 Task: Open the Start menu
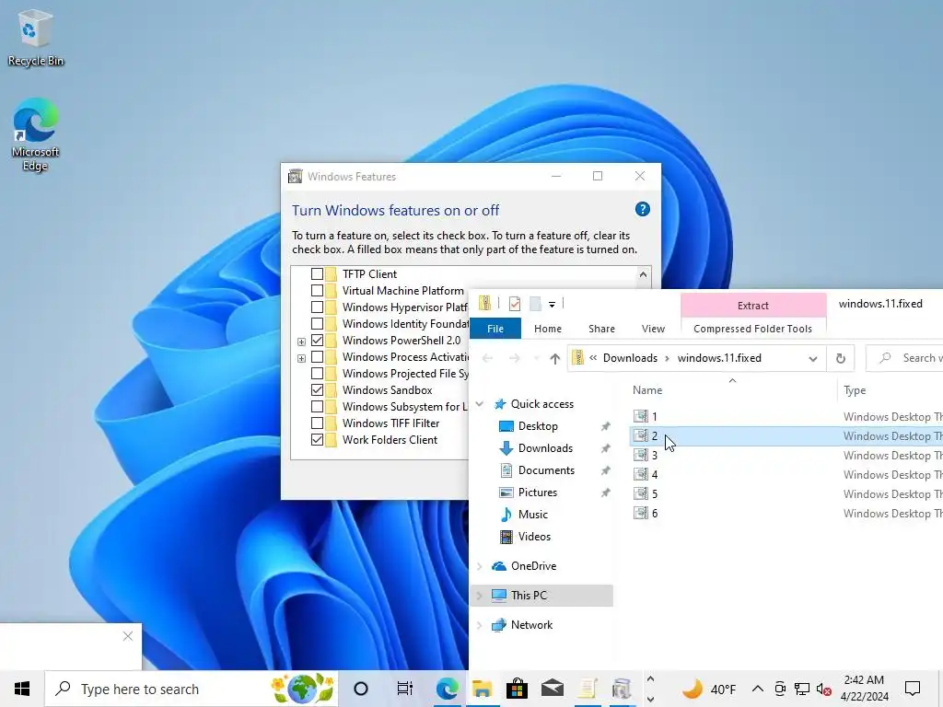pyautogui.click(x=22, y=689)
